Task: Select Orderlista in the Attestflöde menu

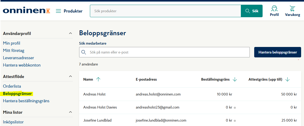Action: (x=12, y=86)
